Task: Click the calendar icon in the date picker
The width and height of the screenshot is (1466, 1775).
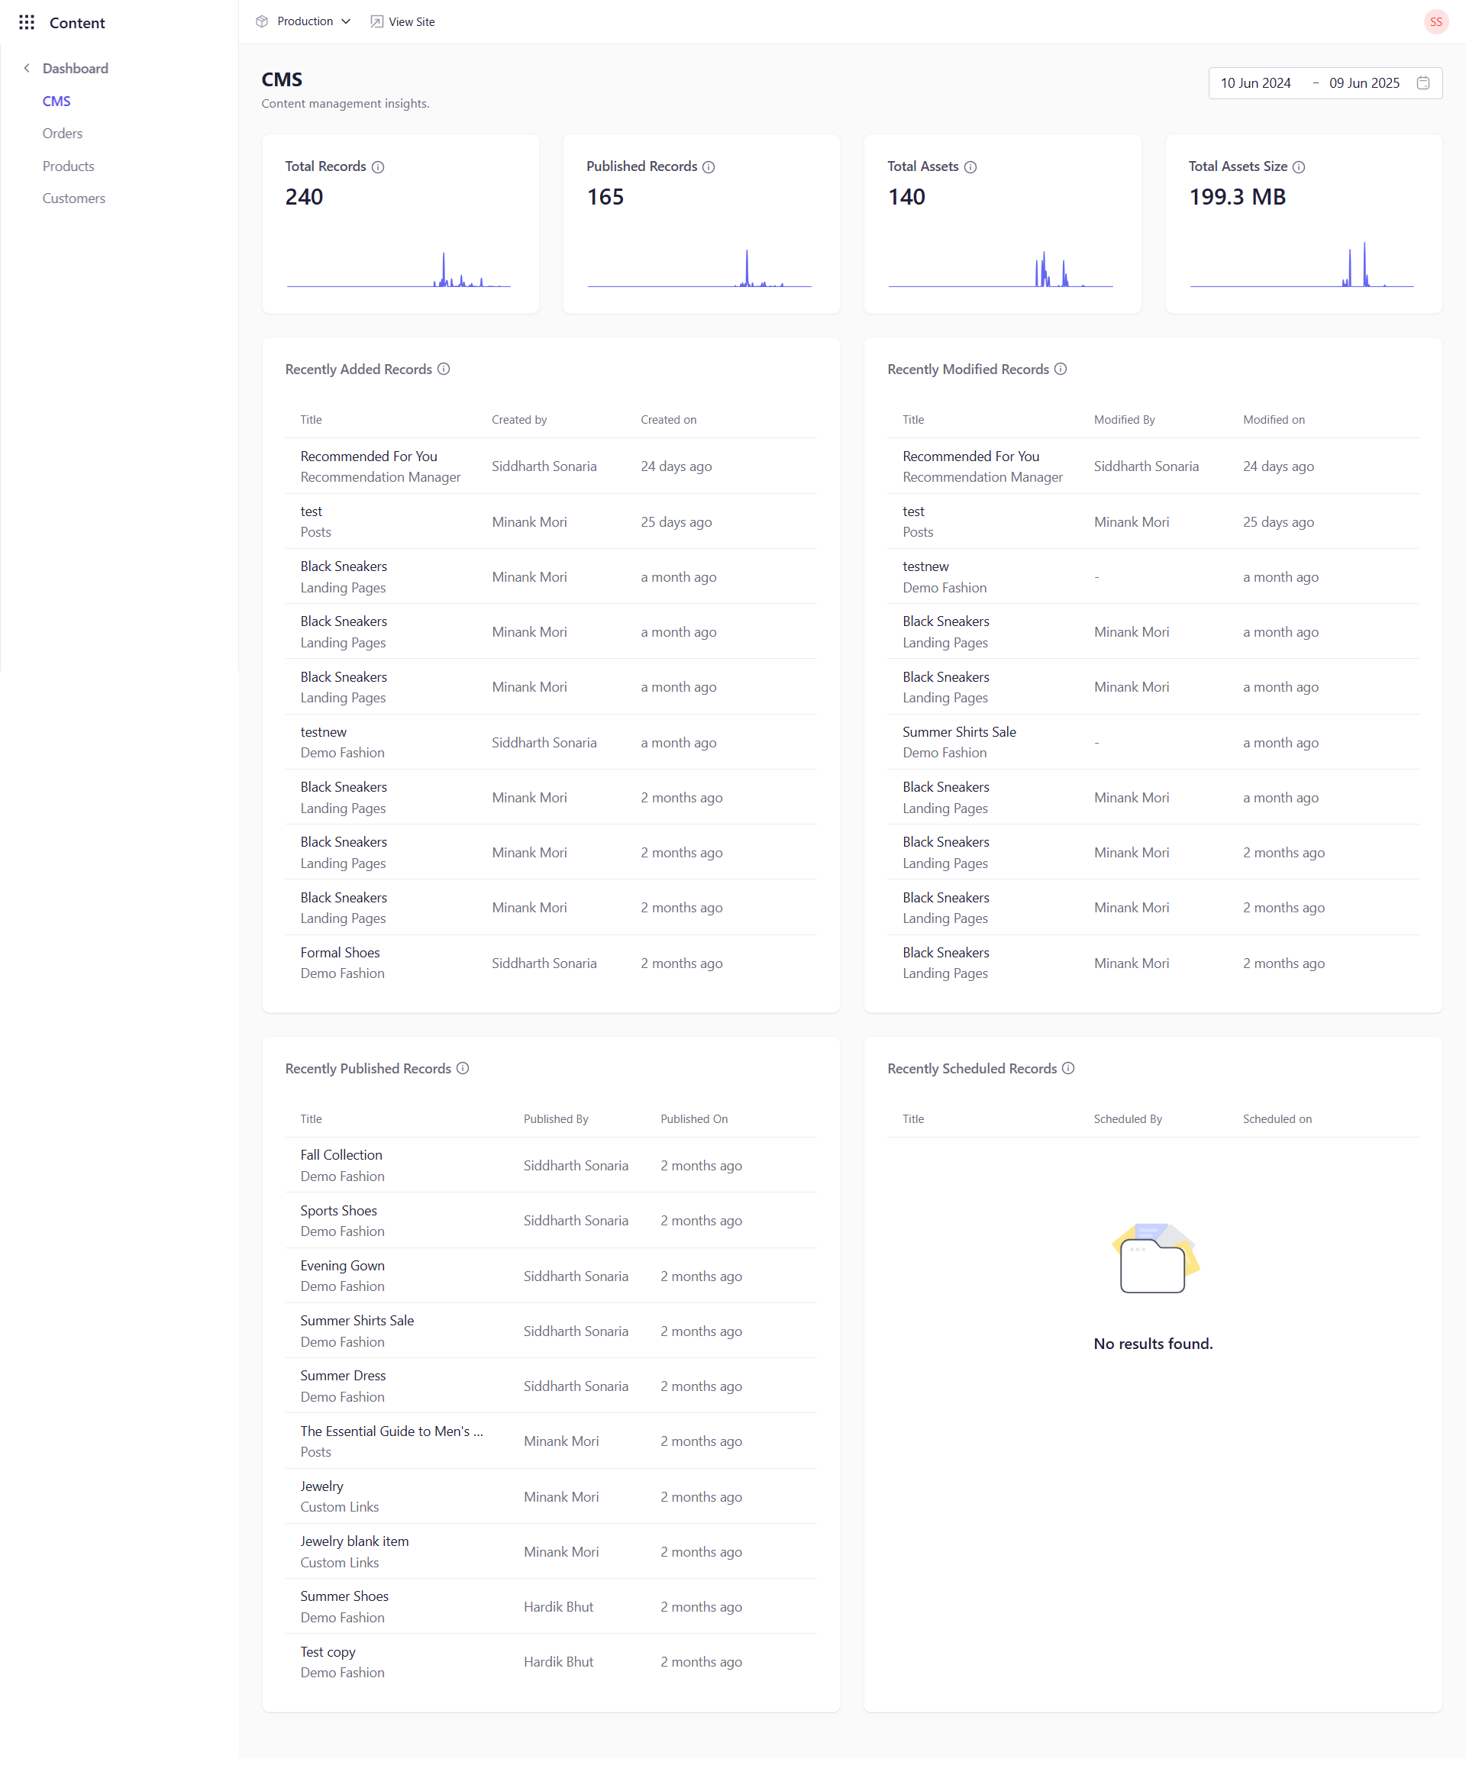Action: (x=1424, y=82)
